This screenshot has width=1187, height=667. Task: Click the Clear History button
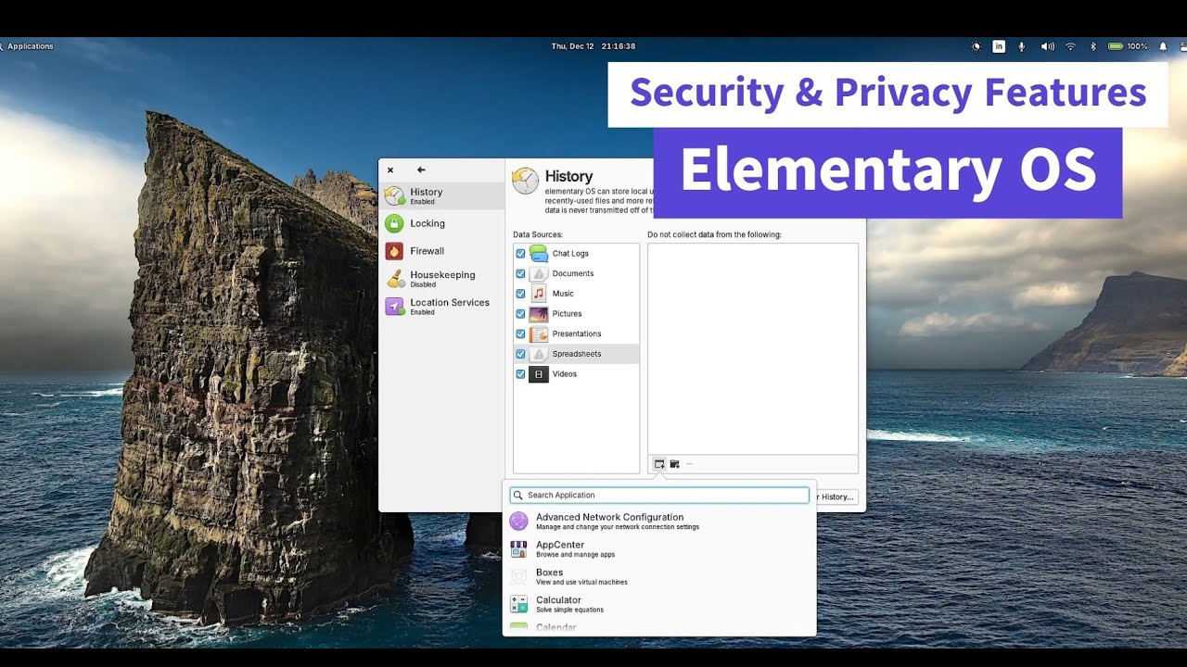click(x=836, y=497)
